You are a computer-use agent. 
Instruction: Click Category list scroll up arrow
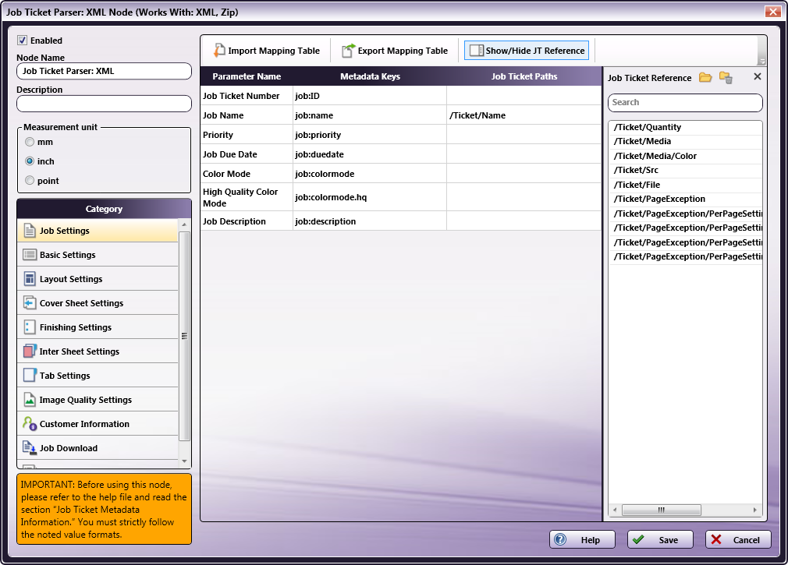184,224
